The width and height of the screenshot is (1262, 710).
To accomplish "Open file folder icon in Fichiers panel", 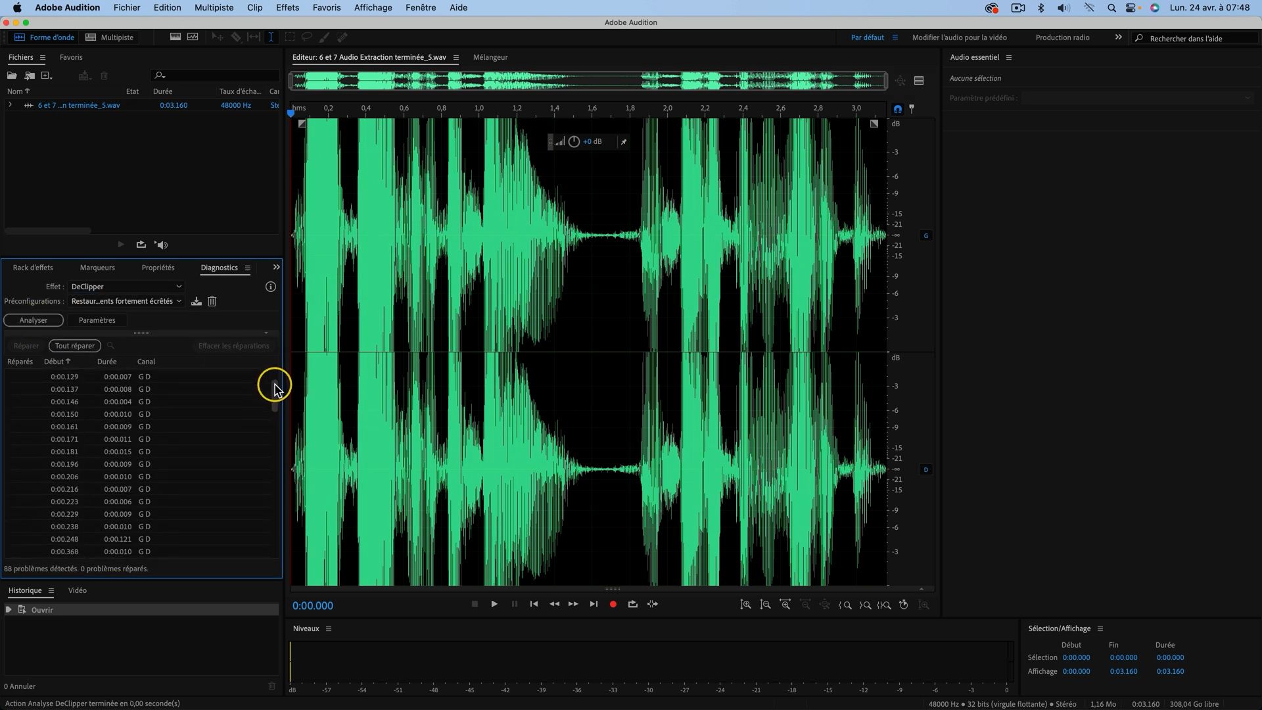I will [x=12, y=76].
